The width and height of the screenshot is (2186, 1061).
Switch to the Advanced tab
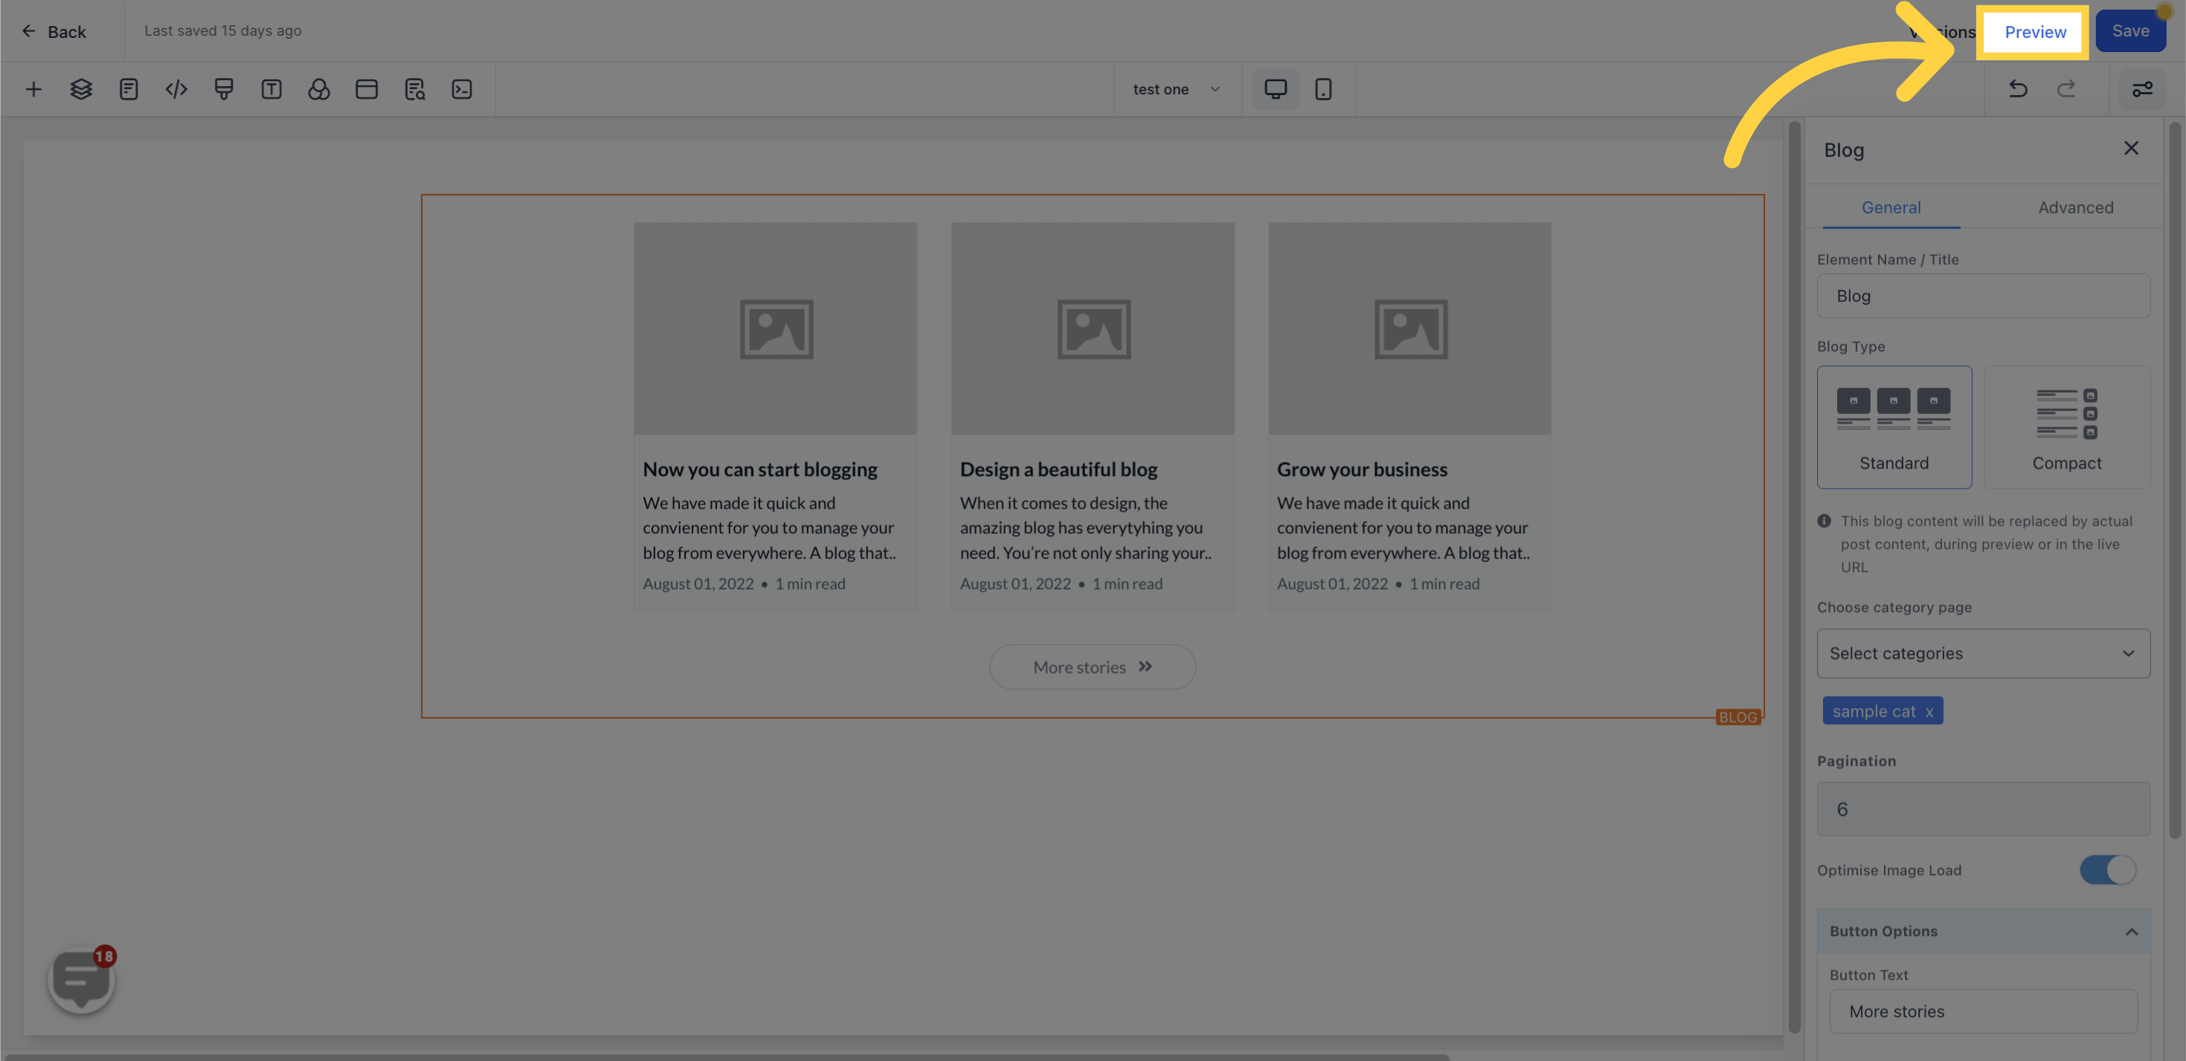click(2075, 207)
